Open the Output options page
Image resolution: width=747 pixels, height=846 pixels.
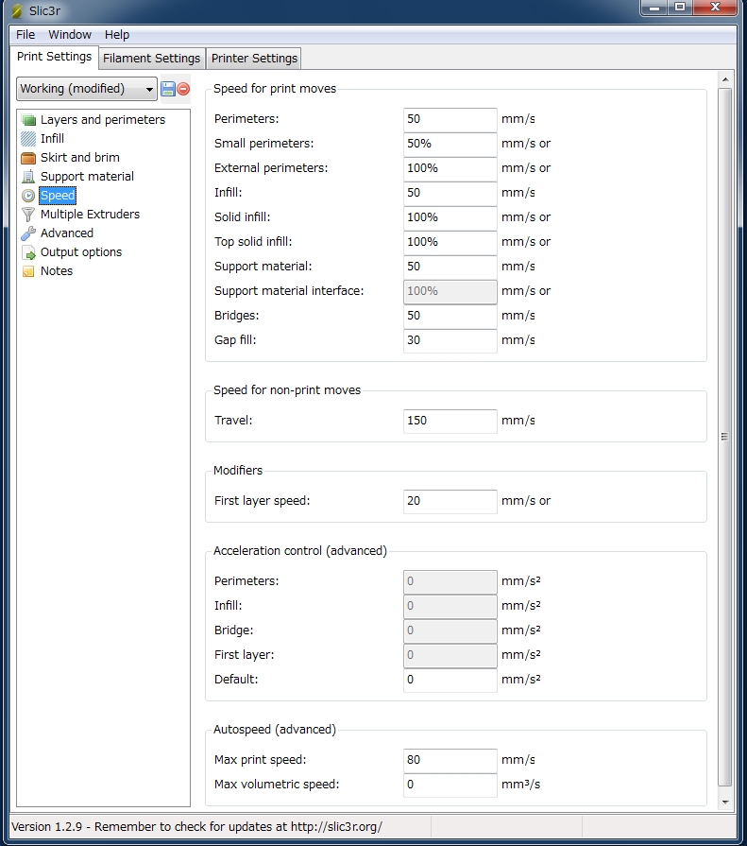(81, 252)
